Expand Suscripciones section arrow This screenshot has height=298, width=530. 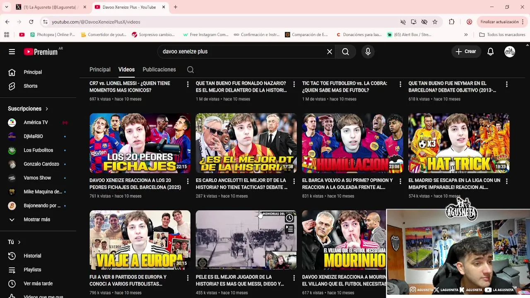coord(47,109)
